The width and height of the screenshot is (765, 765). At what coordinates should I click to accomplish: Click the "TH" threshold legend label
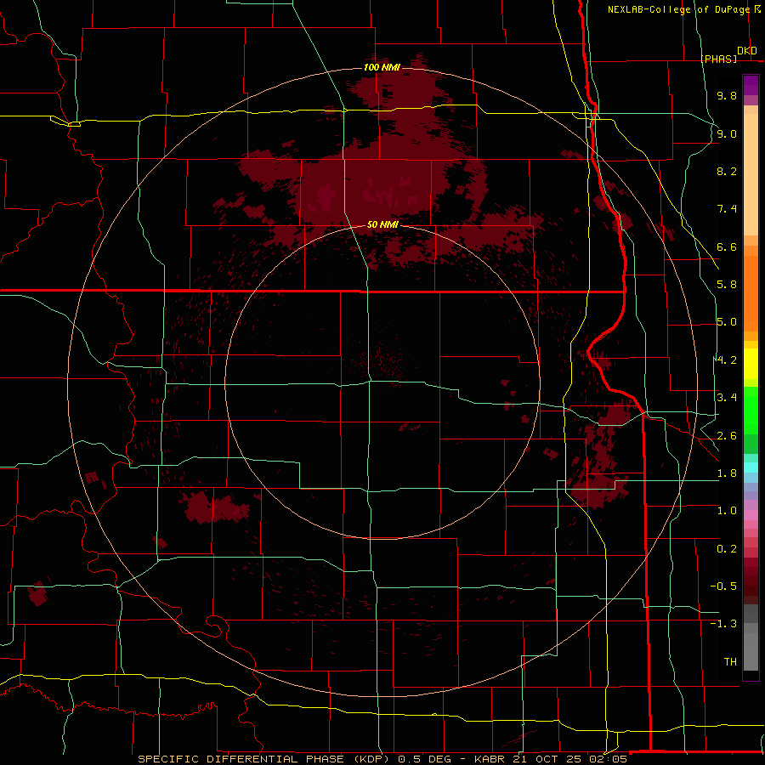730,662
